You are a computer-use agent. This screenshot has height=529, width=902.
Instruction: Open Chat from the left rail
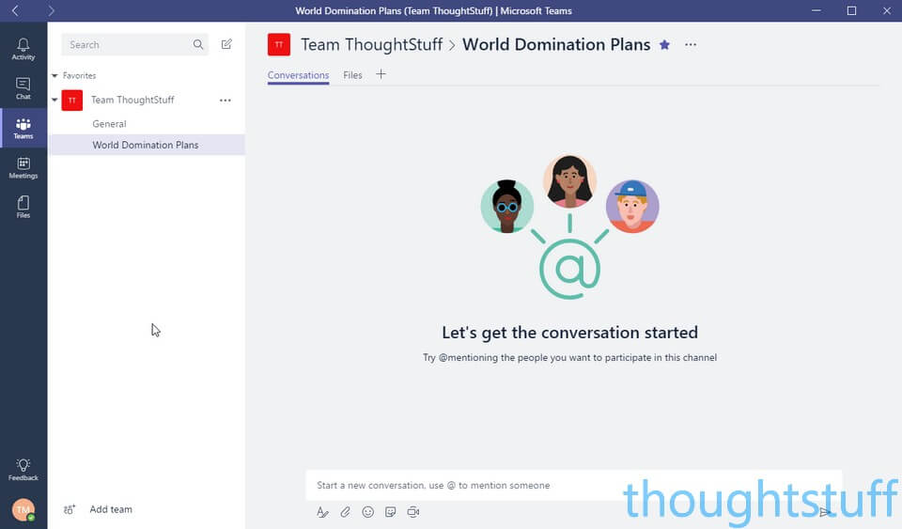click(x=23, y=88)
